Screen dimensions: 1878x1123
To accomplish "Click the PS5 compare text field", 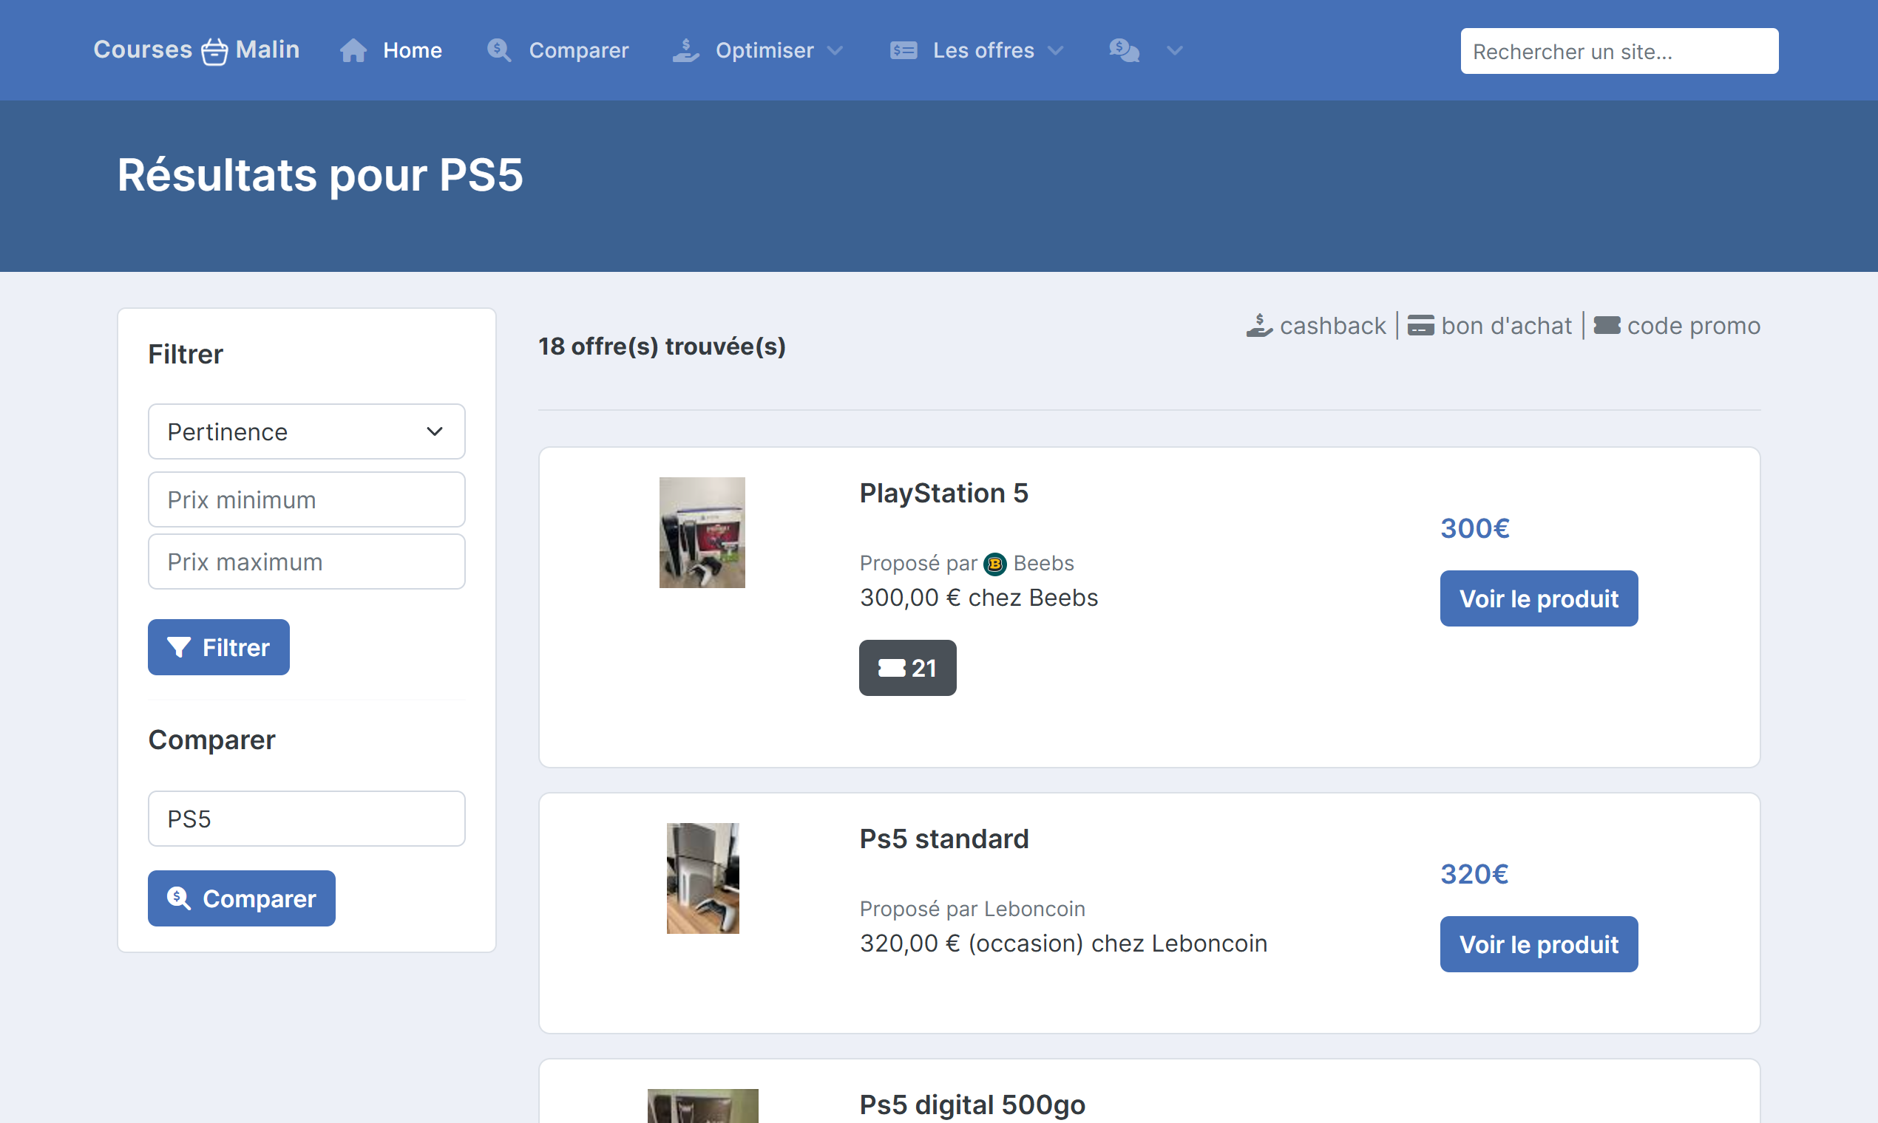I will tap(307, 819).
